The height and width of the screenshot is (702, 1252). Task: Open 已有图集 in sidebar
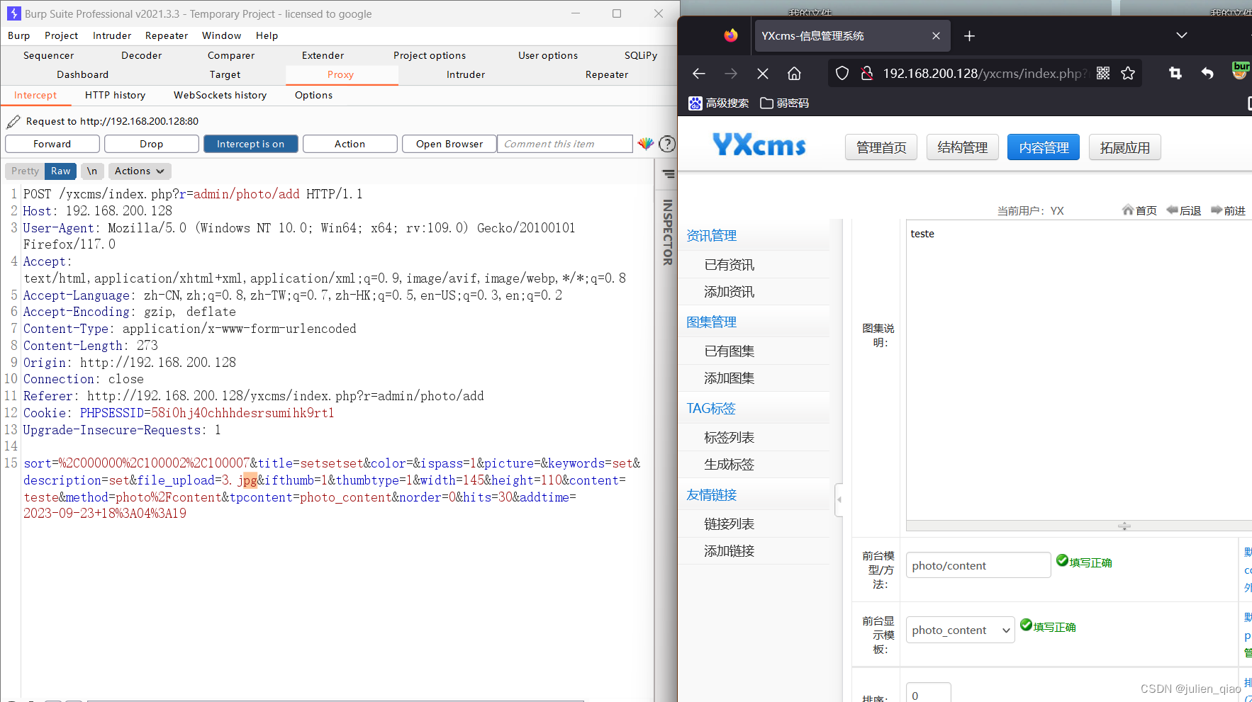click(730, 351)
